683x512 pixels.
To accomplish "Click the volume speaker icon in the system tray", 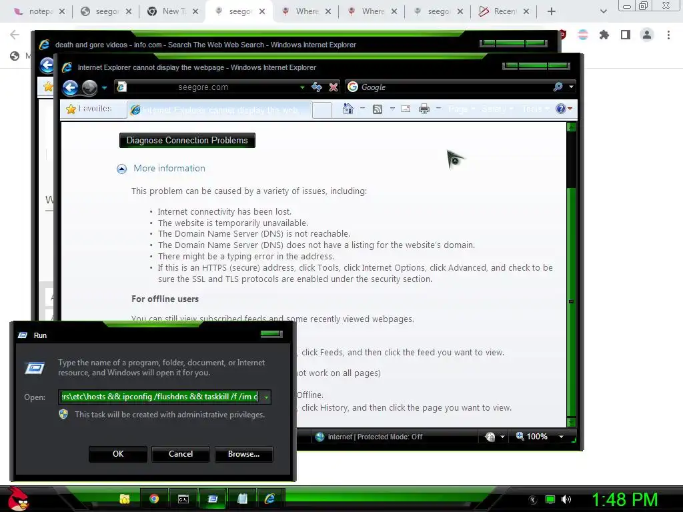I will pyautogui.click(x=566, y=499).
